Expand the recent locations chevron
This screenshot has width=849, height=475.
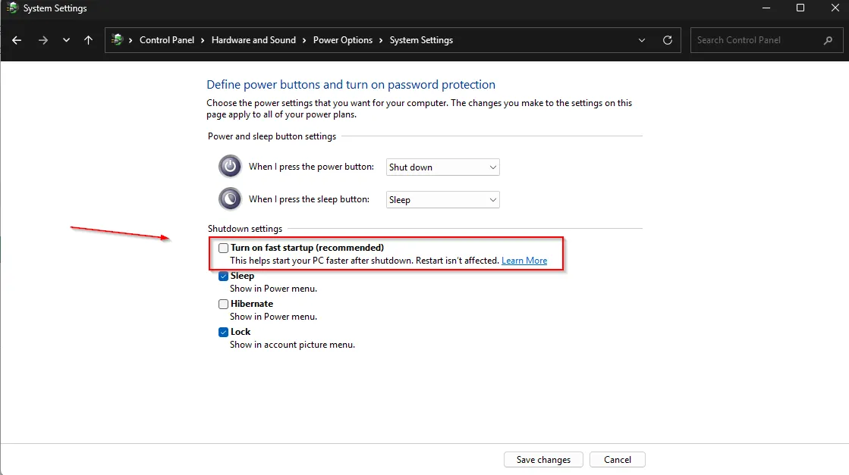pyautogui.click(x=66, y=39)
